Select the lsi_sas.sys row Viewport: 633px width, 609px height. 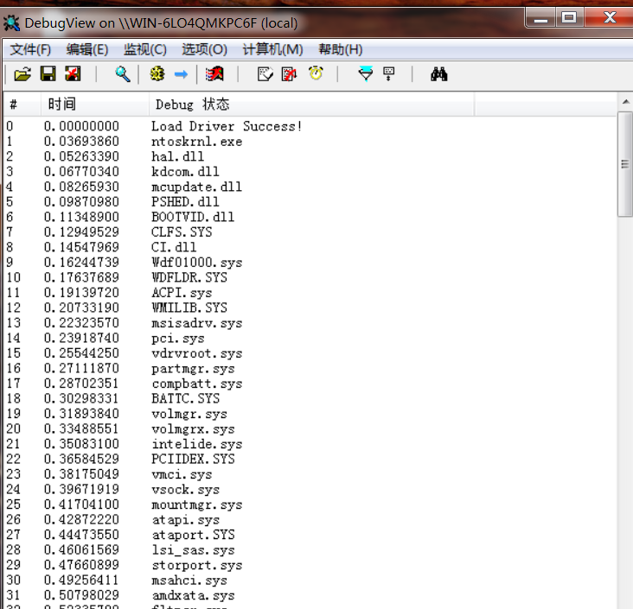[310, 549]
